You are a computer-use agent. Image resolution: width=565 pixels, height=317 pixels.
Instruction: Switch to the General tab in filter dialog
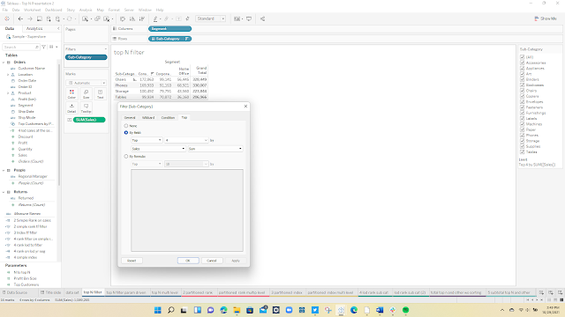pos(130,117)
